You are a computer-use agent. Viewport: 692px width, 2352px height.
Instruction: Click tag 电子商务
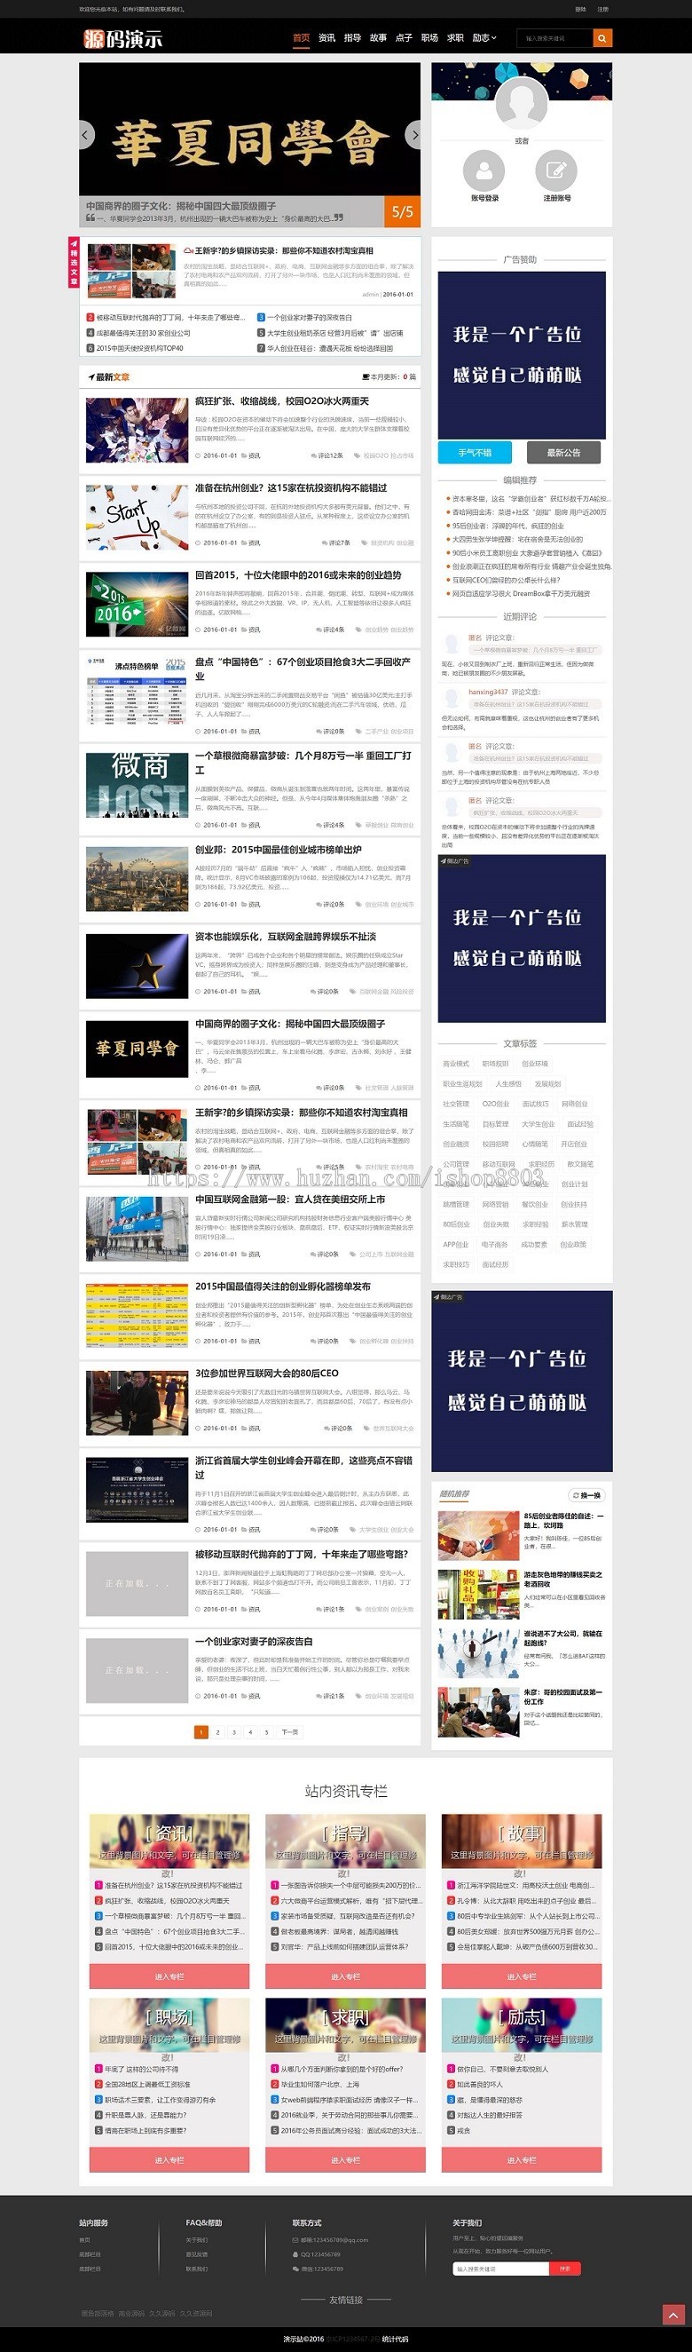click(x=495, y=1245)
